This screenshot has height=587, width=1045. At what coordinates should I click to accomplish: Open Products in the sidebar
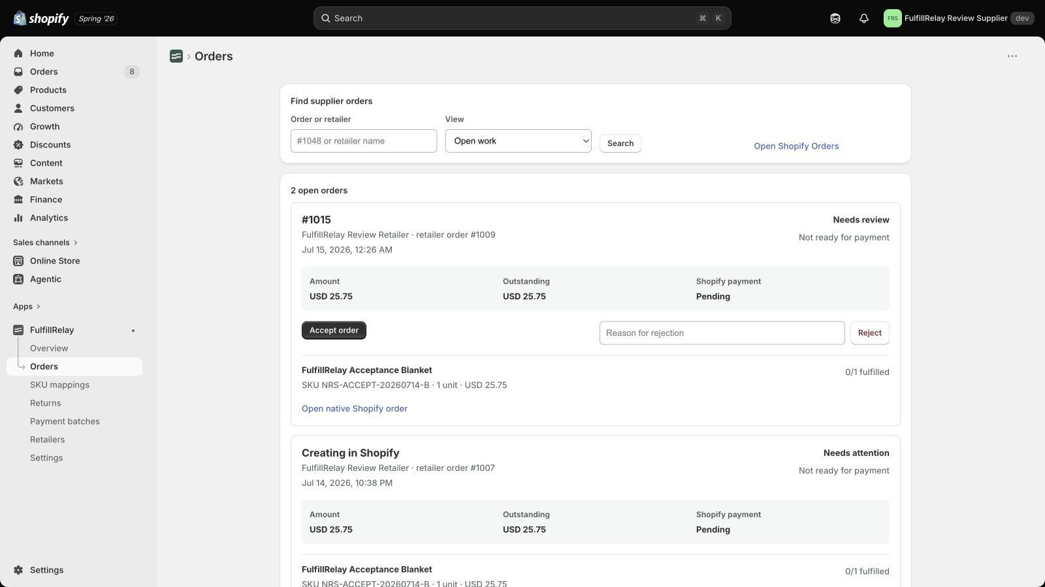tap(48, 90)
